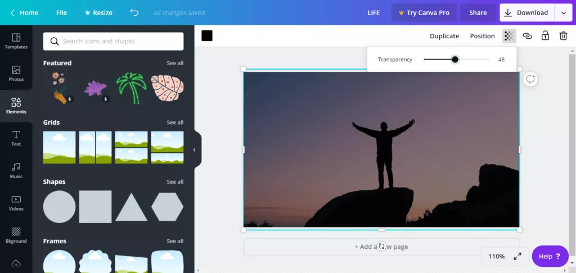
Task: Expand the Download options dropdown arrow
Action: (563, 12)
